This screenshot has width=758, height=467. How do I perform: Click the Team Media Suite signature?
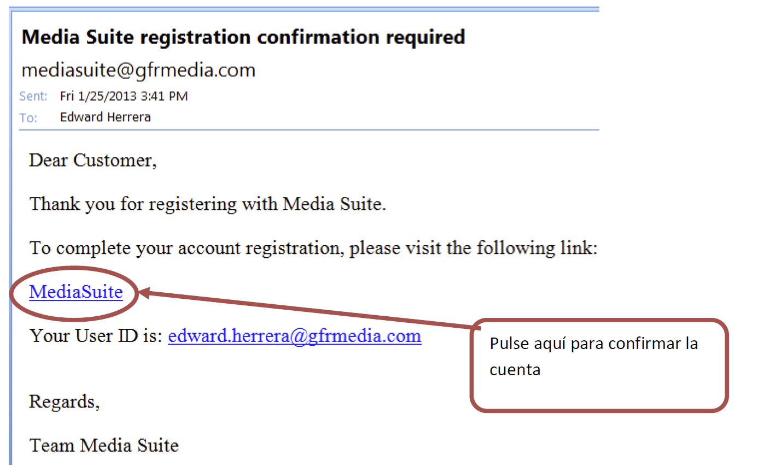[x=104, y=445]
